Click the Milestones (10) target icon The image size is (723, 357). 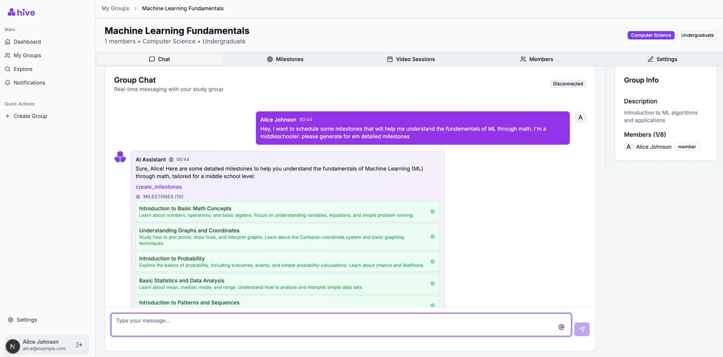click(x=138, y=197)
